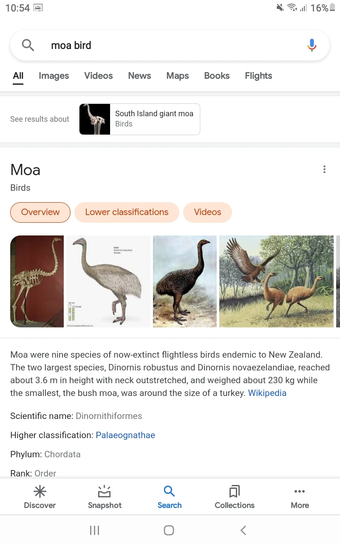The width and height of the screenshot is (340, 545).
Task: Open Collections from bottom bar
Action: point(234,497)
